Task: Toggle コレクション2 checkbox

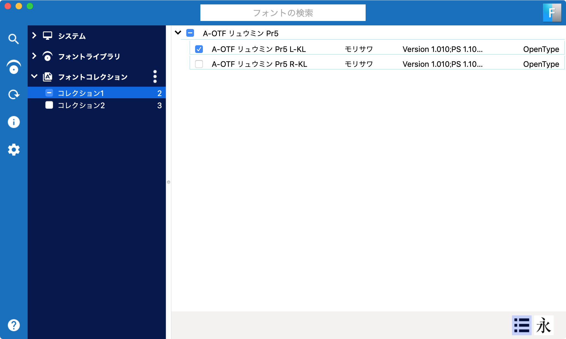Action: point(49,105)
